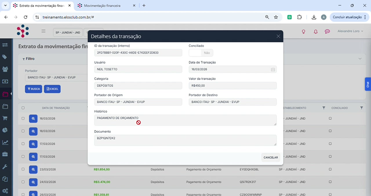Open the money bill sidebar icon
This screenshot has width=371, height=196.
click(5, 82)
